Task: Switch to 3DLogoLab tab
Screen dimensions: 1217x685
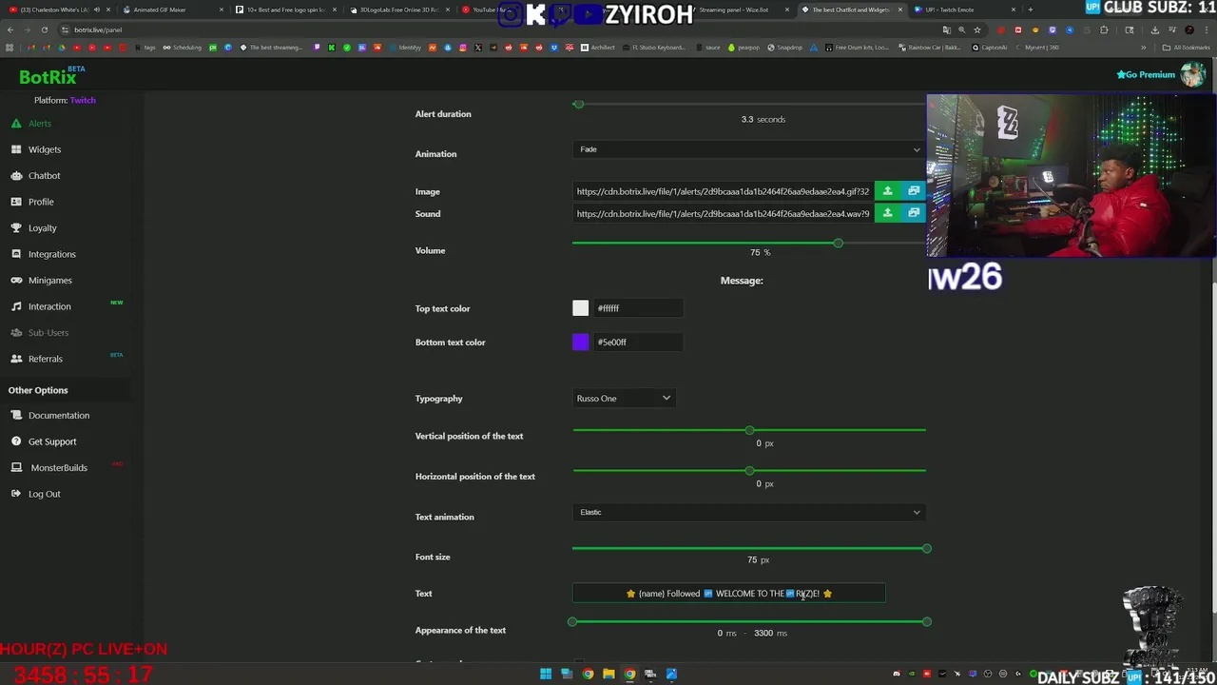Action: click(x=397, y=10)
